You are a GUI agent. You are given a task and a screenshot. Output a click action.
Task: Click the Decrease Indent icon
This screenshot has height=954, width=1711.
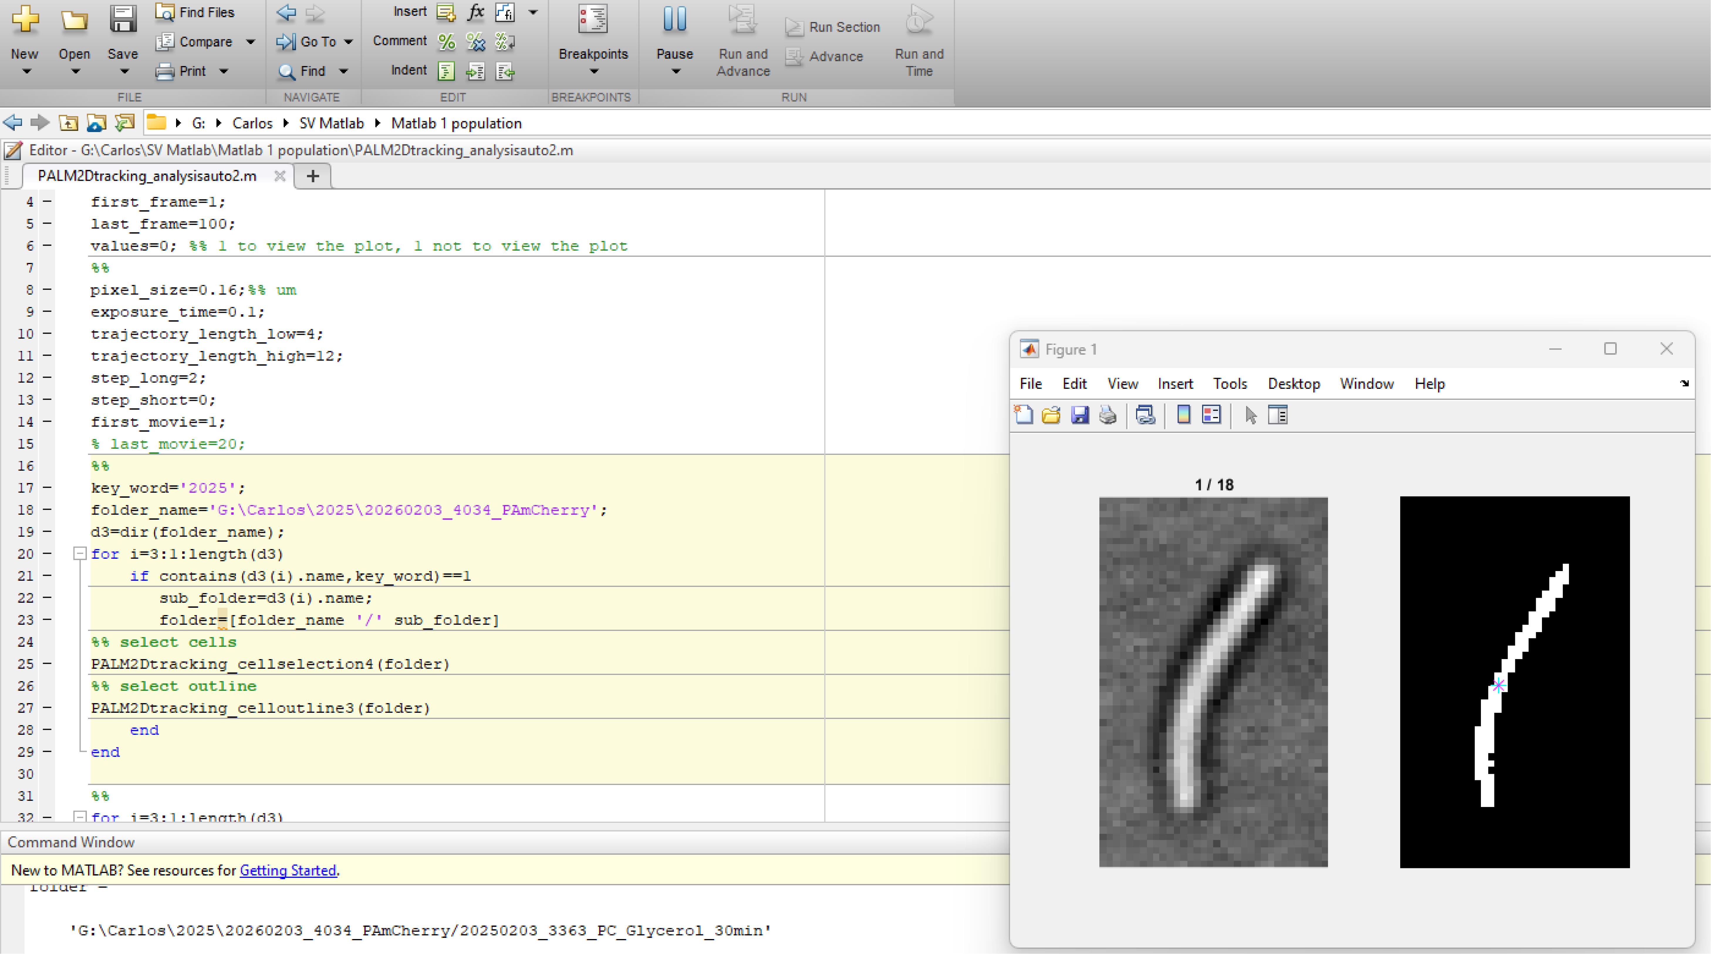click(505, 71)
